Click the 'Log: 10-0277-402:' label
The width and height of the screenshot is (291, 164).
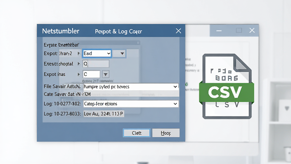tap(62, 104)
